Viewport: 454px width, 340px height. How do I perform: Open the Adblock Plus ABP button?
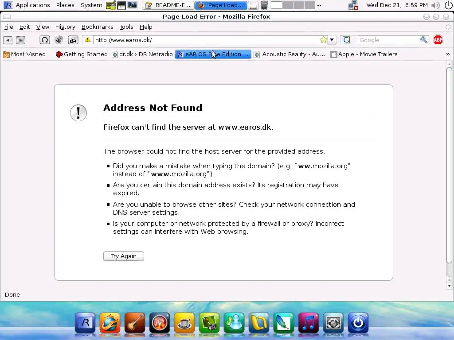[x=438, y=40]
